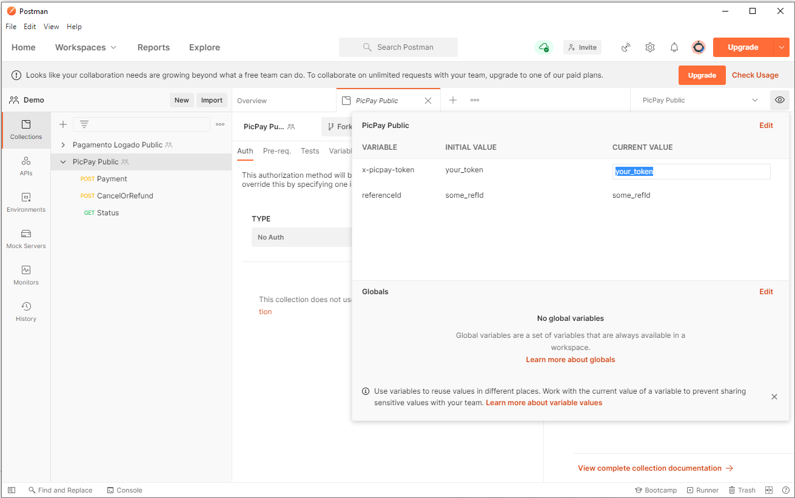Click the header Upgrade button
The width and height of the screenshot is (795, 498).
click(743, 47)
